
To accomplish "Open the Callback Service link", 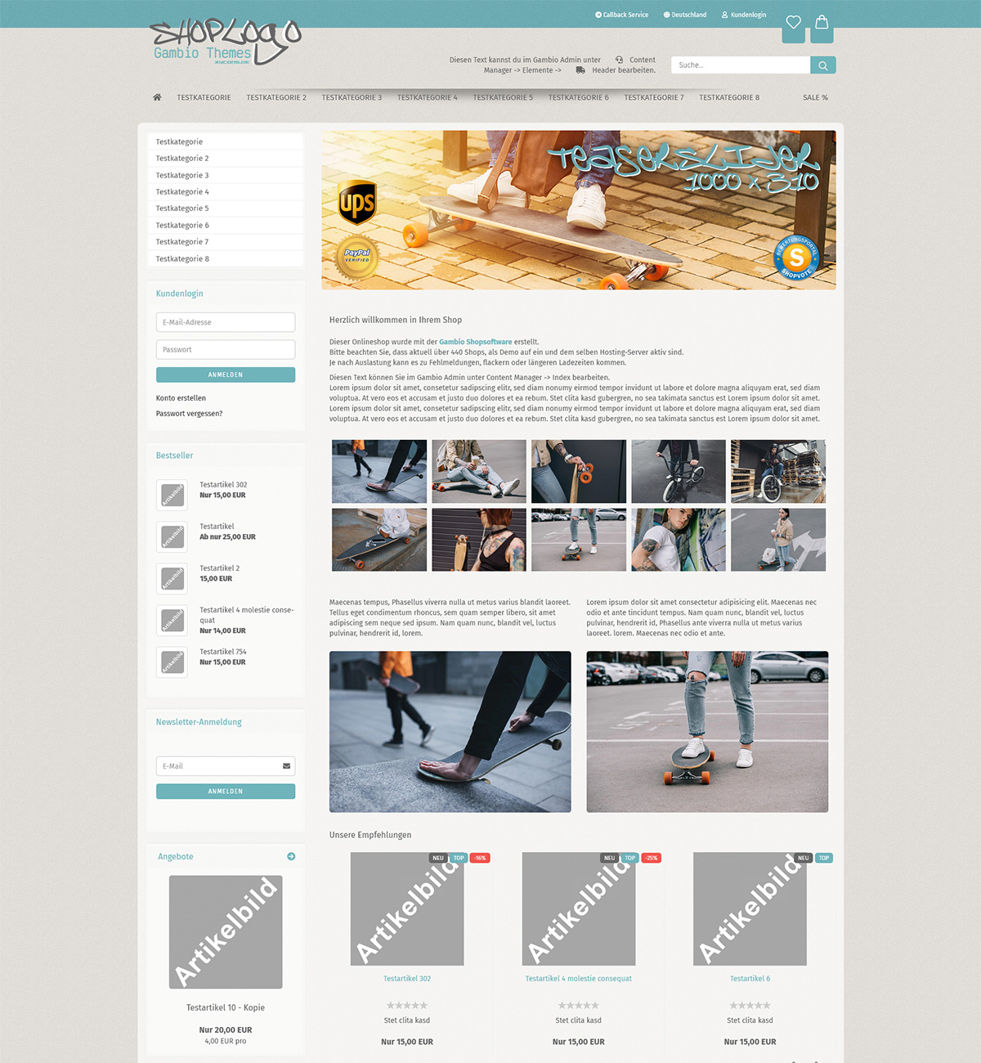I will [621, 15].
